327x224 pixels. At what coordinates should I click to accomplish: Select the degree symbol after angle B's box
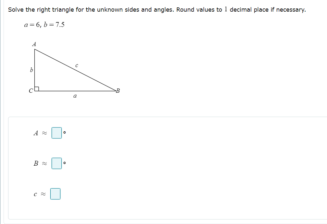tap(64, 163)
